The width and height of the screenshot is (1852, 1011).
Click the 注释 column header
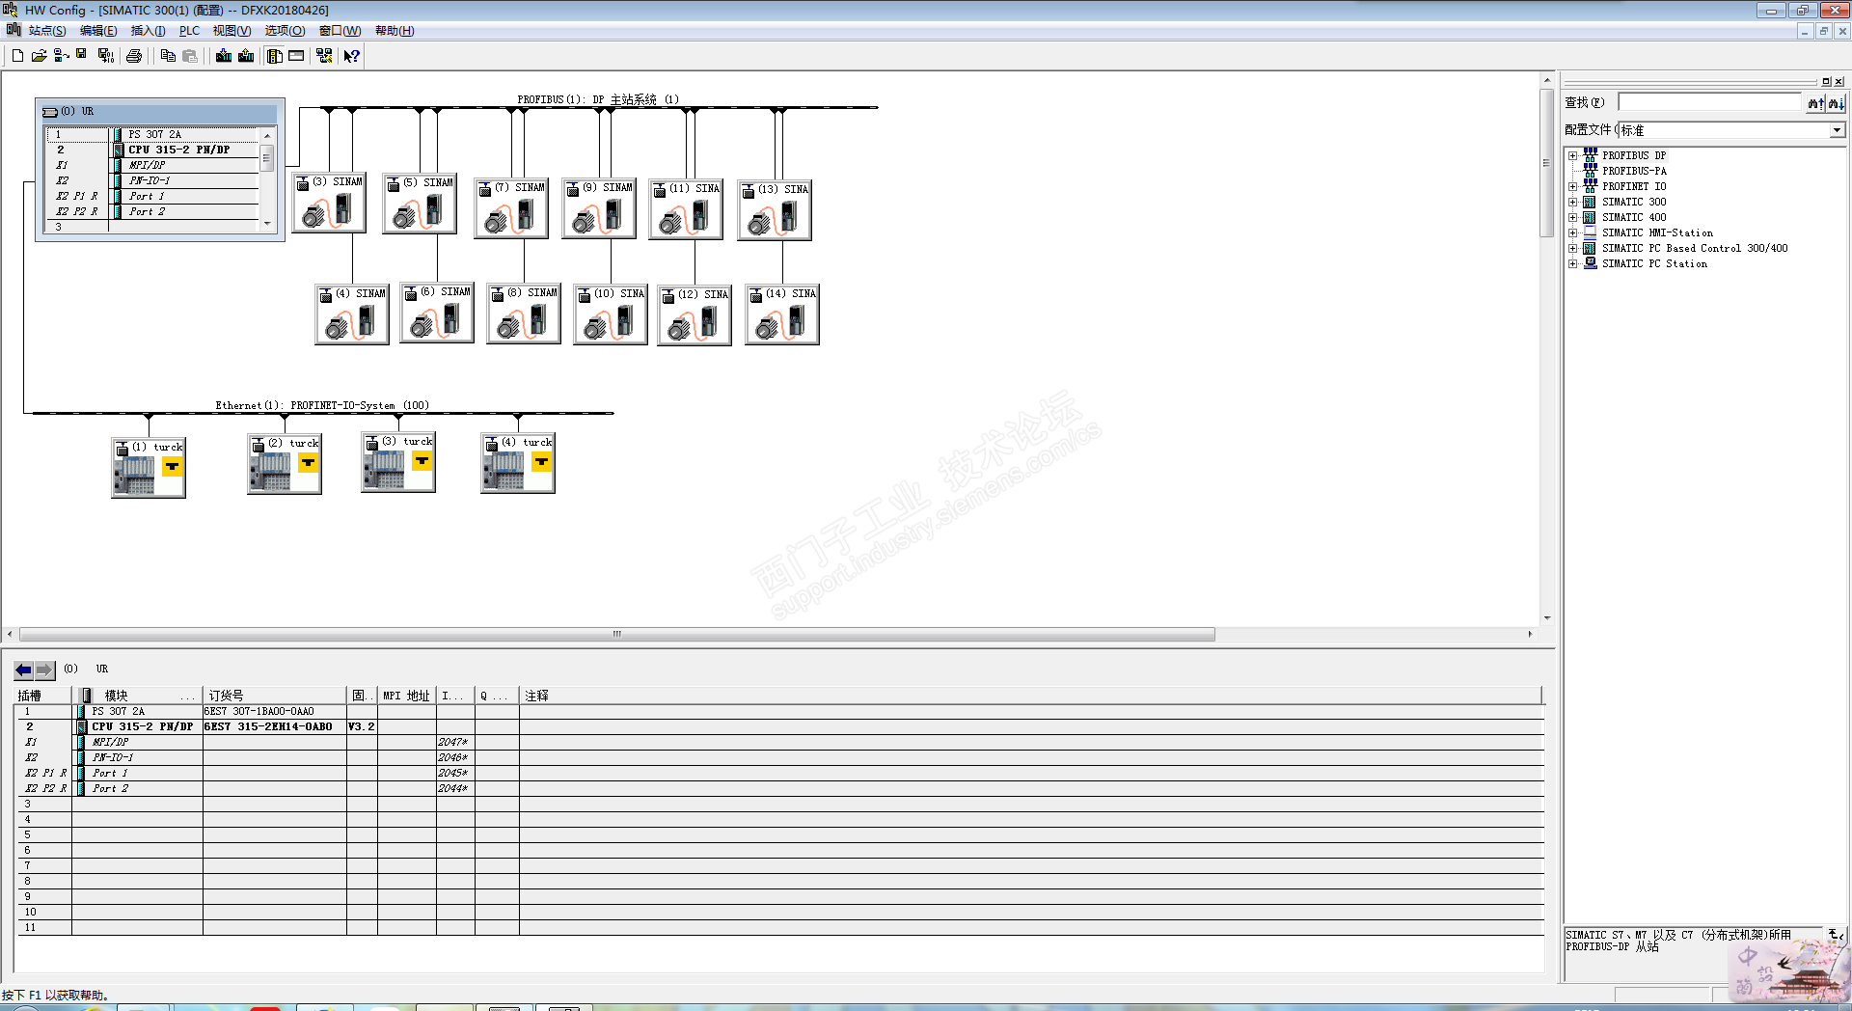point(1030,696)
